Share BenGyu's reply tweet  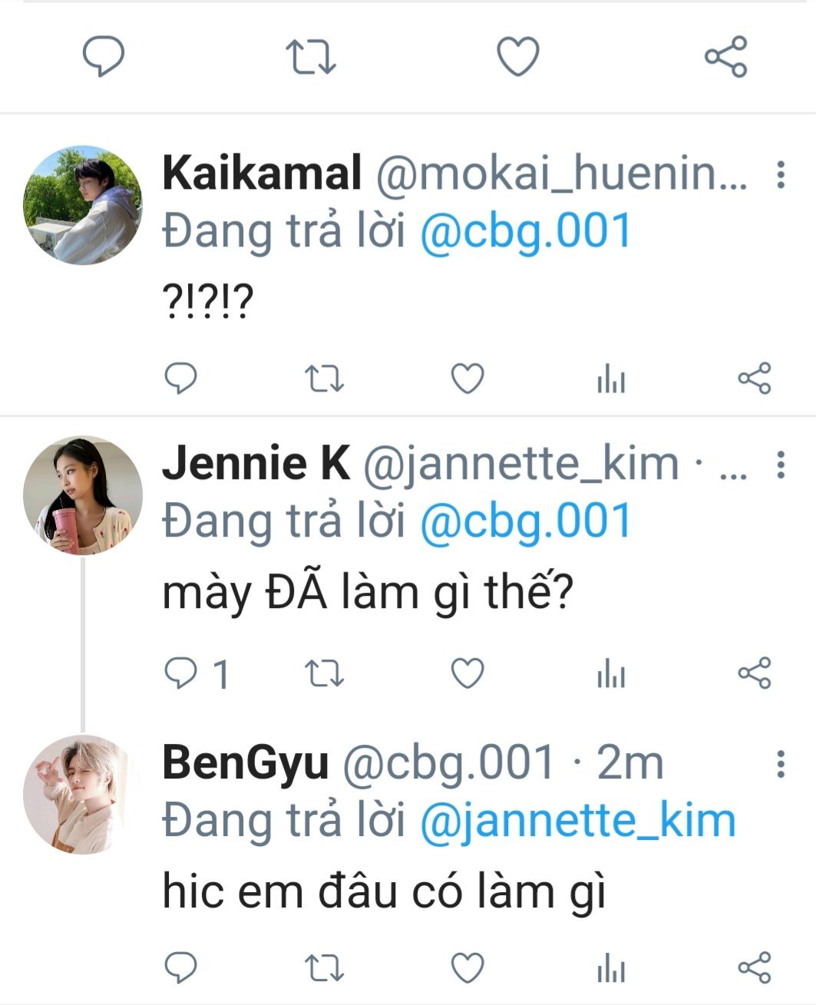(754, 967)
